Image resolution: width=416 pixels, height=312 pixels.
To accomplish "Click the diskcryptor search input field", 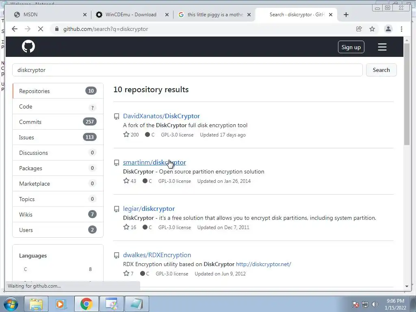I will (187, 70).
